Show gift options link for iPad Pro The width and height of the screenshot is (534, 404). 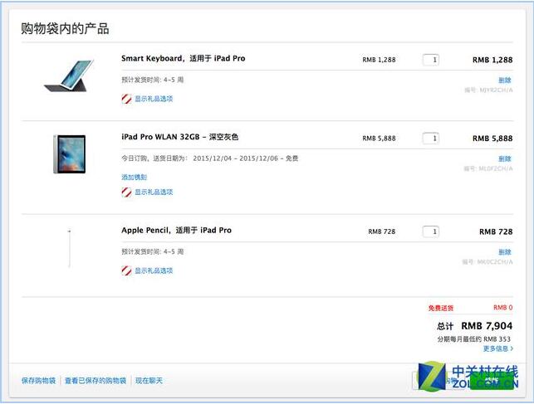tap(154, 192)
